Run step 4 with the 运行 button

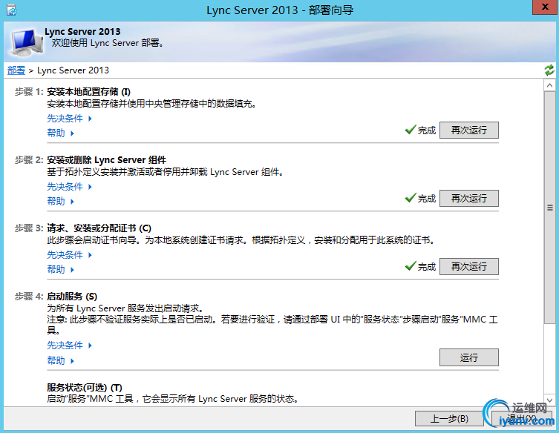pos(469,357)
